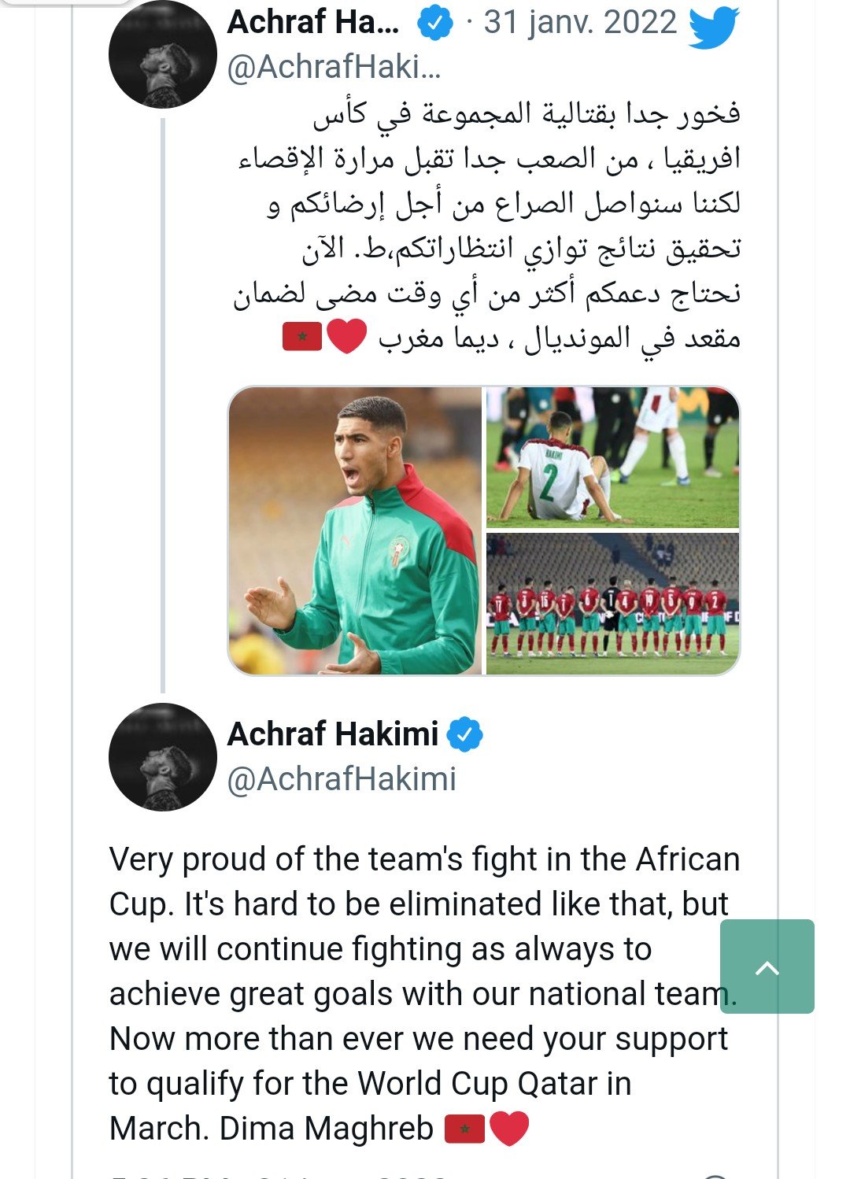Click the Arabic tweet text
The width and height of the screenshot is (850, 1179).
pos(488,225)
